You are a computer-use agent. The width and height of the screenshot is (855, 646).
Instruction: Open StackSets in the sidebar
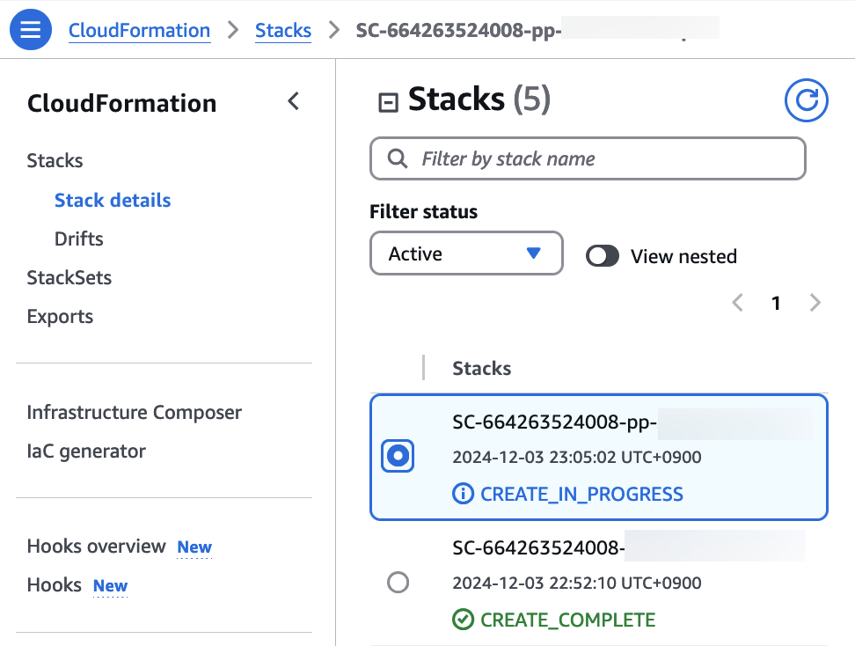tap(69, 278)
